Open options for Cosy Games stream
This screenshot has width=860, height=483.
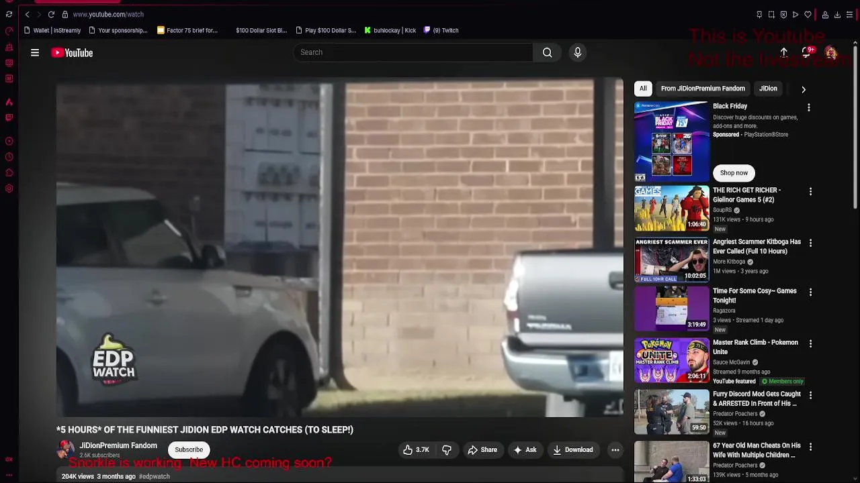click(810, 292)
